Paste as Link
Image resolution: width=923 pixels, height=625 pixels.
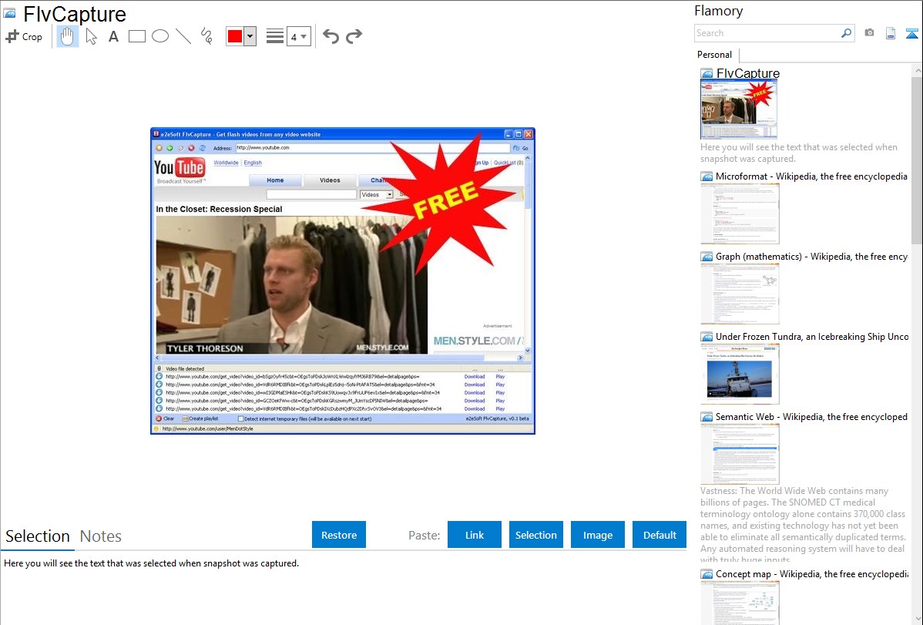[x=475, y=535]
